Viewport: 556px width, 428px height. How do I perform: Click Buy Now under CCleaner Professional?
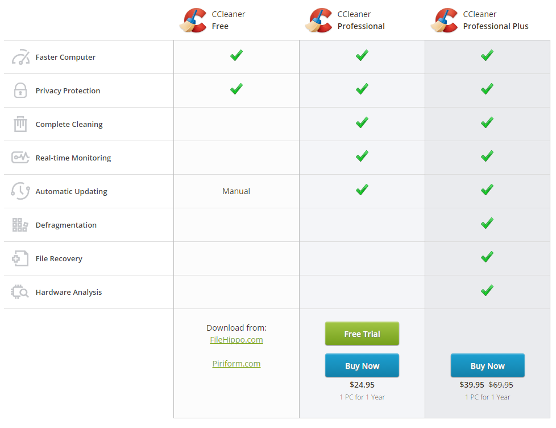point(362,366)
